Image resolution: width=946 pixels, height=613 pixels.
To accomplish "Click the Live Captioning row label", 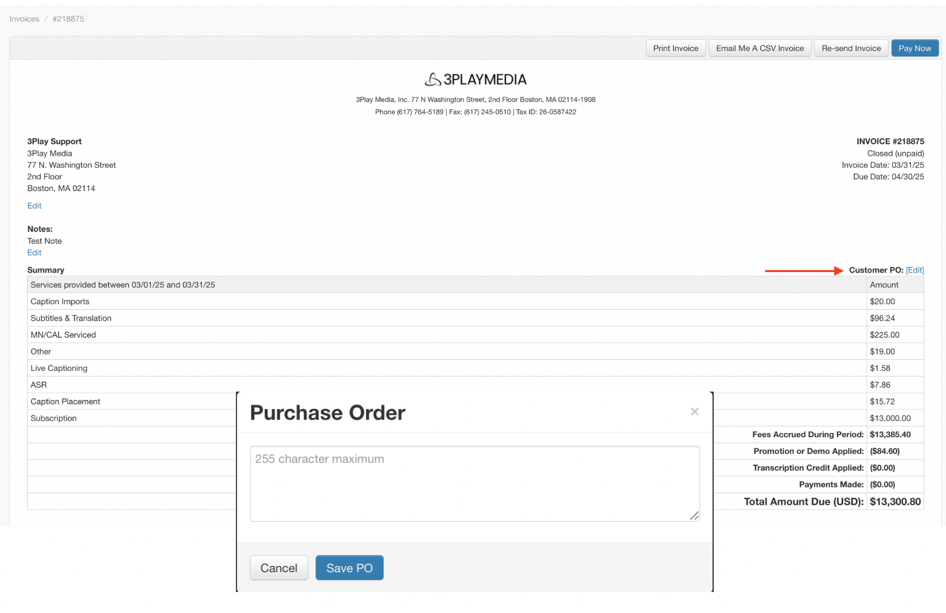I will pyautogui.click(x=59, y=368).
